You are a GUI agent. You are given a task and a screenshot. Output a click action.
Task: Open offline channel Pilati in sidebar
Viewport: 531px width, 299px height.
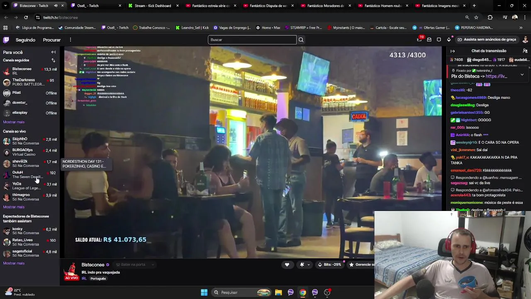point(29,93)
